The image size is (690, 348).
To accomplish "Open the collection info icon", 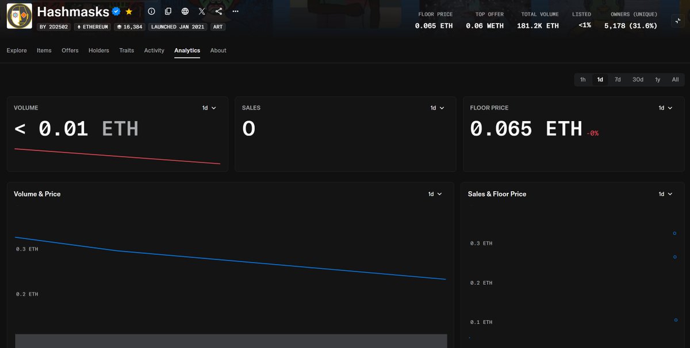I will 151,11.
